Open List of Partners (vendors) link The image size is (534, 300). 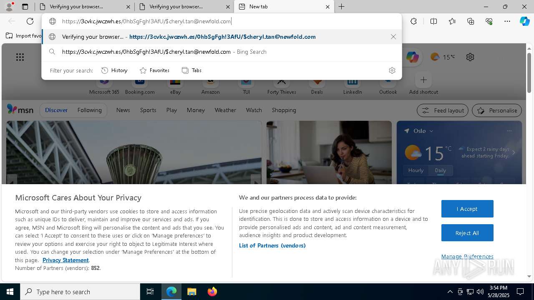(272, 245)
